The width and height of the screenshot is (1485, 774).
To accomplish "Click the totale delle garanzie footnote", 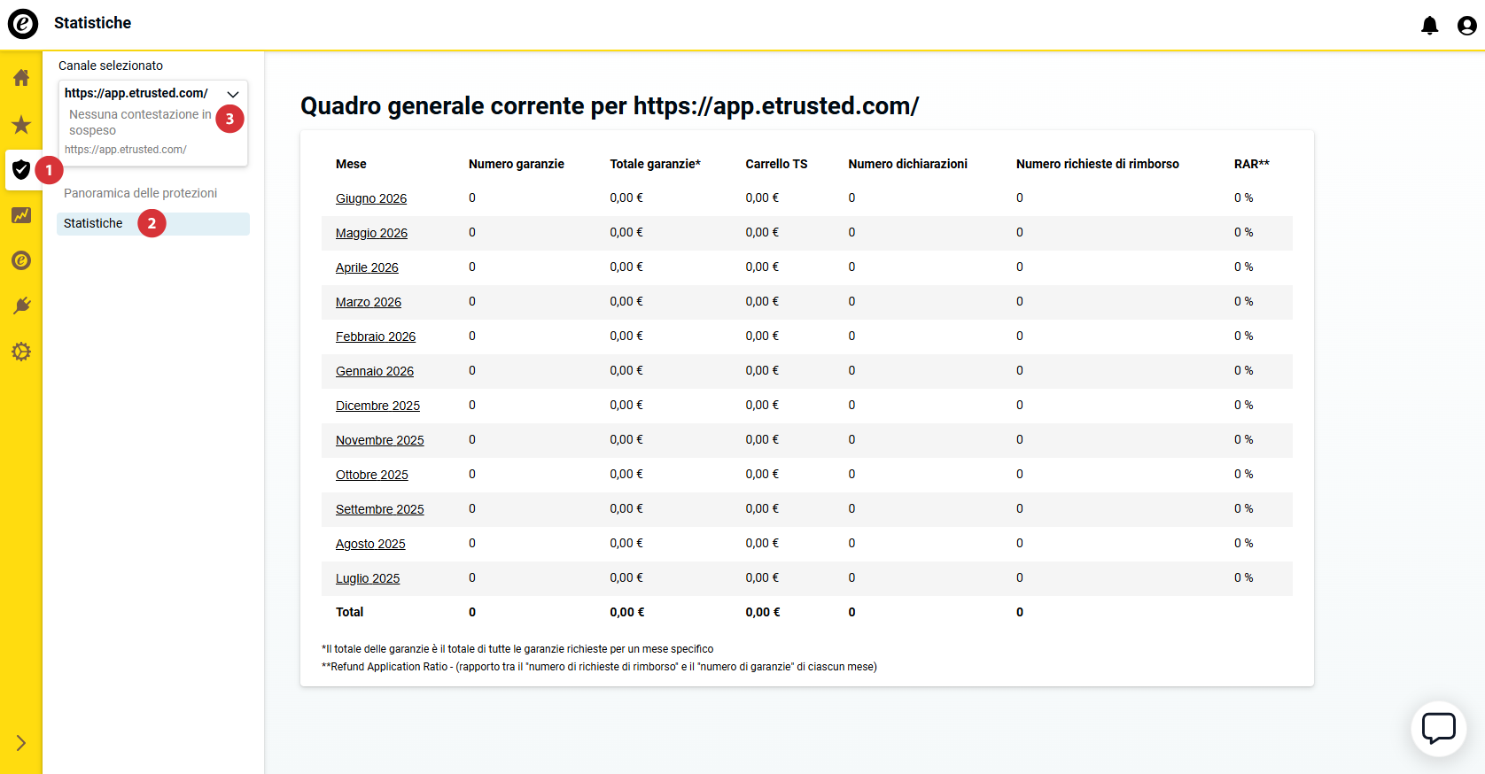I will [x=517, y=649].
